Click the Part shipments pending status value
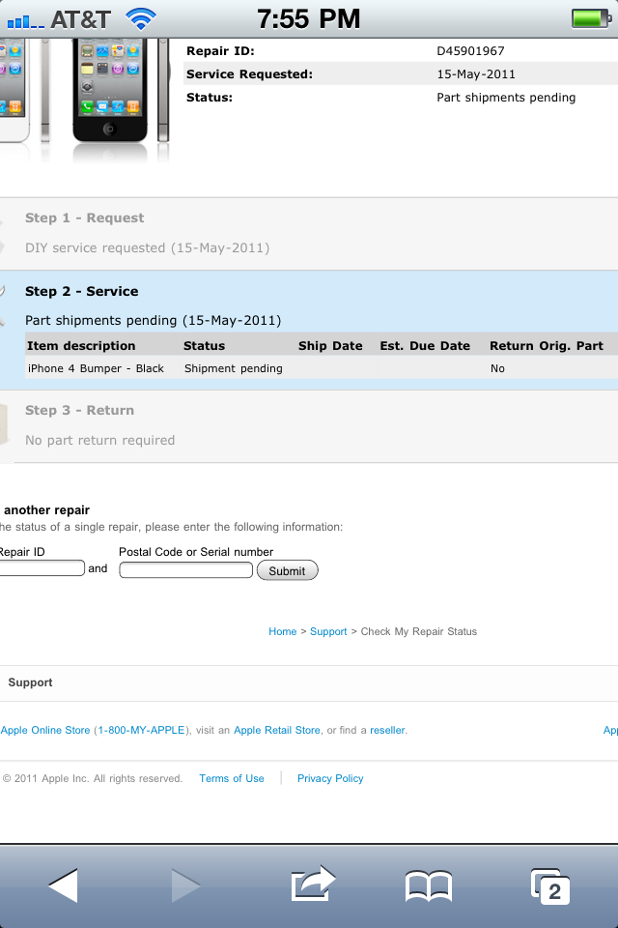 point(506,97)
